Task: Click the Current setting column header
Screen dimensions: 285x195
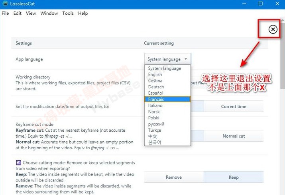Action: (159, 43)
